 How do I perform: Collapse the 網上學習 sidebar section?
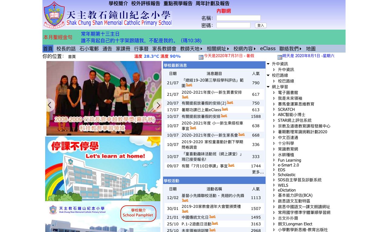pyautogui.click(x=268, y=87)
